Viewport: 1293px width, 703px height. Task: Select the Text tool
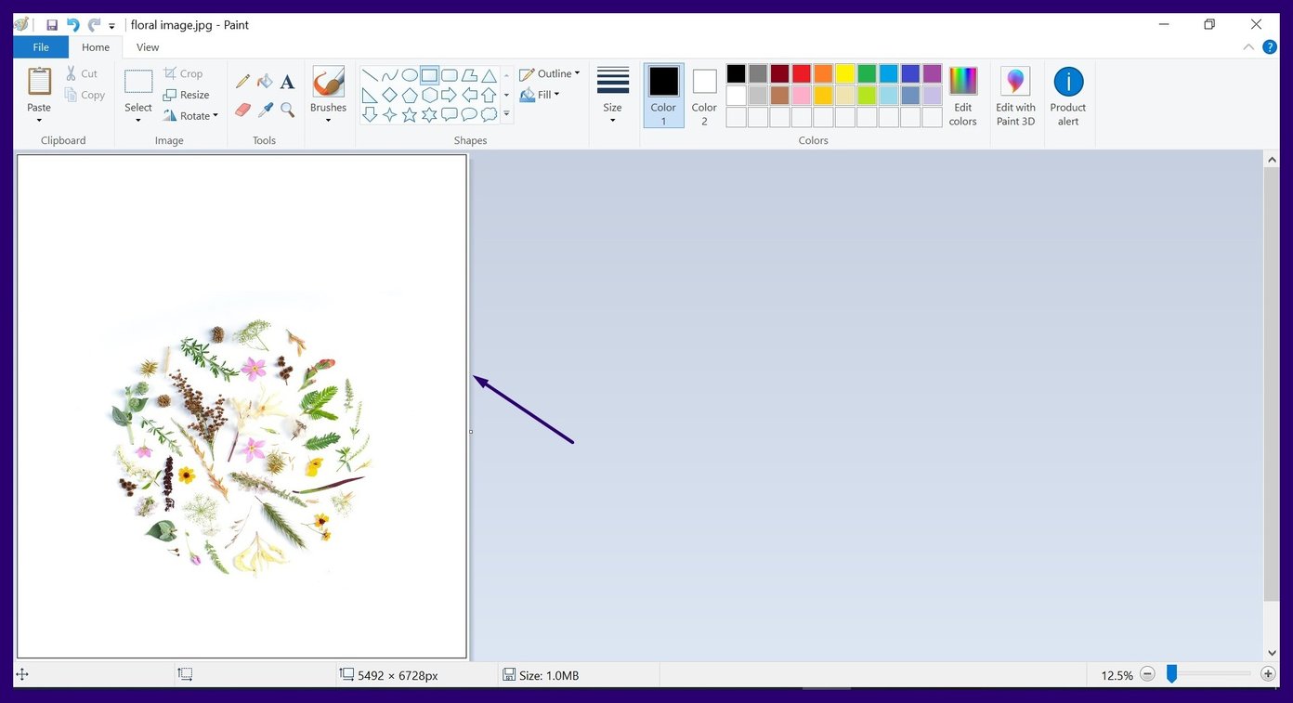[287, 81]
